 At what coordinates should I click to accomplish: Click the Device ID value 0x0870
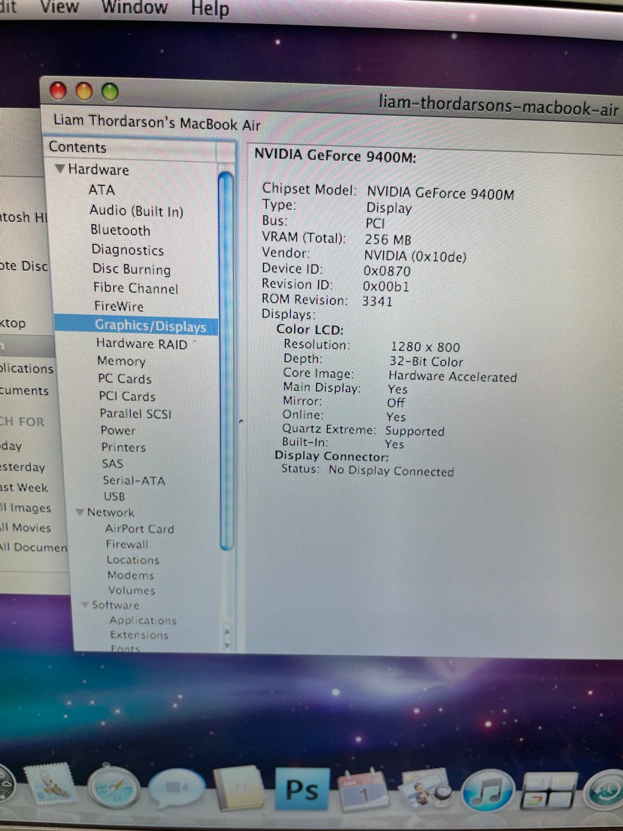387,271
